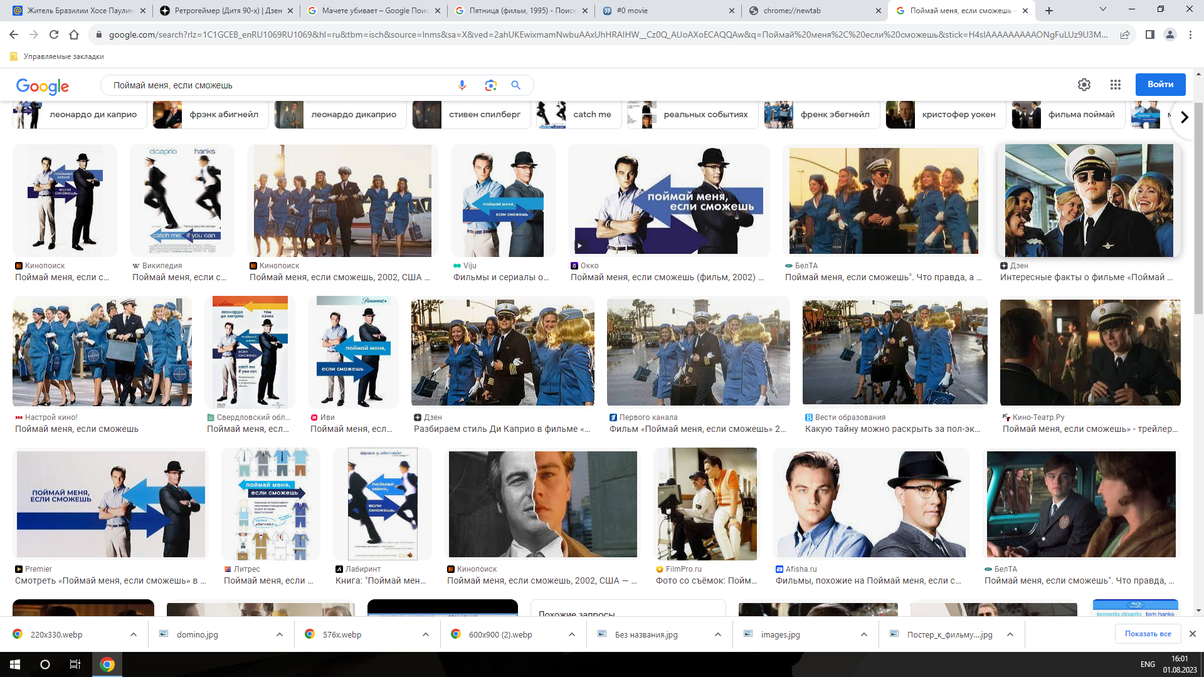Filter by кристофер уокен chip
1204x677 pixels.
(946, 115)
